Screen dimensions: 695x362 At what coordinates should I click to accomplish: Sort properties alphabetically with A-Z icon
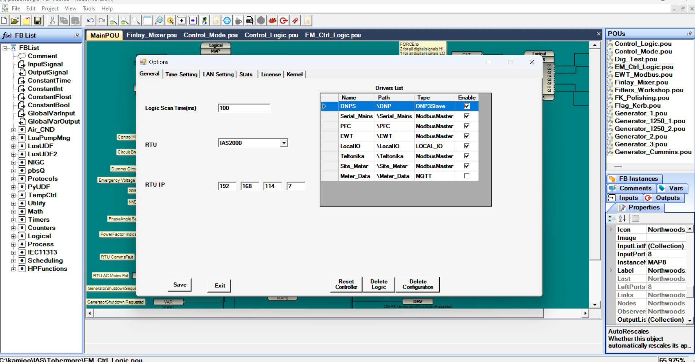(622, 218)
